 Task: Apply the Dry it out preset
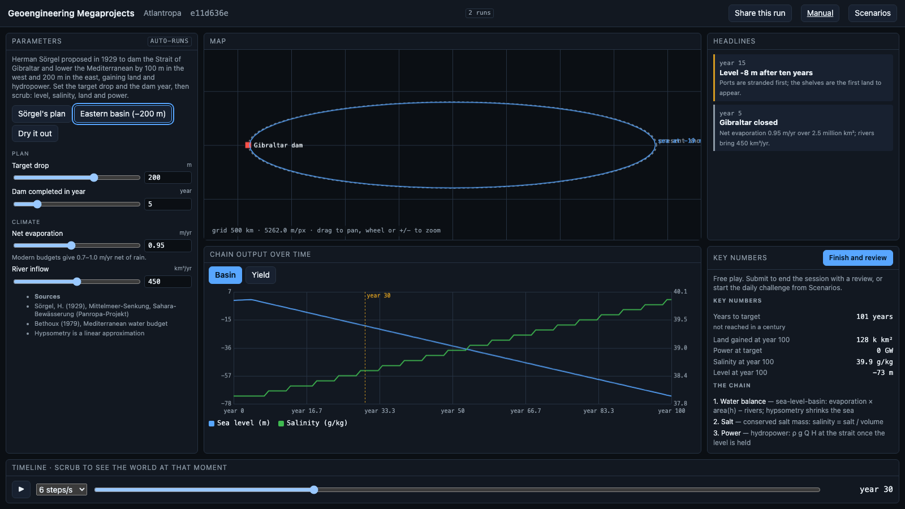tap(35, 133)
